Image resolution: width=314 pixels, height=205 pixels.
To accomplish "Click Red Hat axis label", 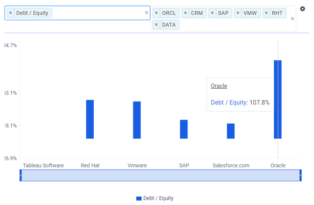I will [90, 165].
